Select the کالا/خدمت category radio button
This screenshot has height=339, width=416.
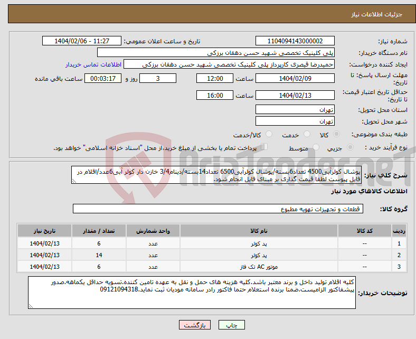(x=269, y=134)
